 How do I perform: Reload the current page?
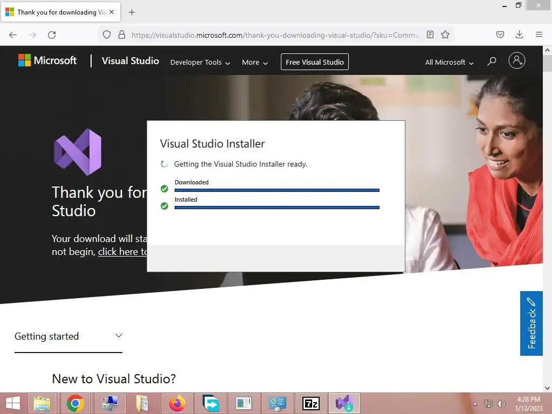(x=52, y=35)
